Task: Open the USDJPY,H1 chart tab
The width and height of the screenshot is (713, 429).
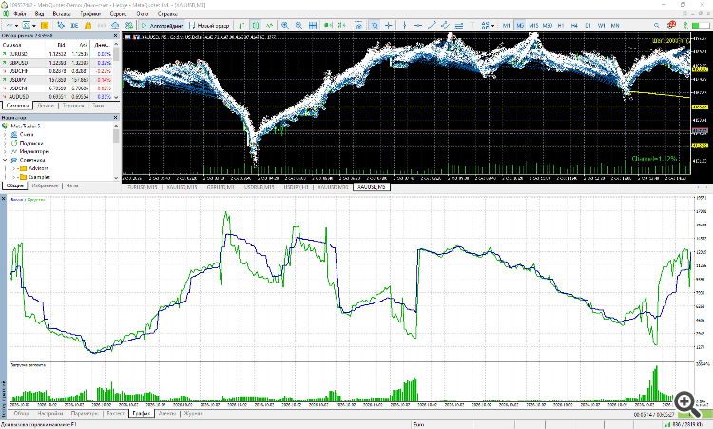Action: click(x=296, y=187)
